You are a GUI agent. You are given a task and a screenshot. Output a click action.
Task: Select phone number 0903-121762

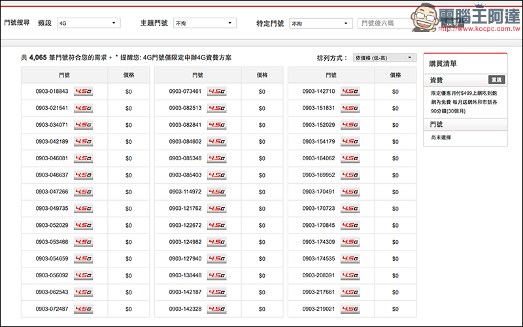[185, 208]
